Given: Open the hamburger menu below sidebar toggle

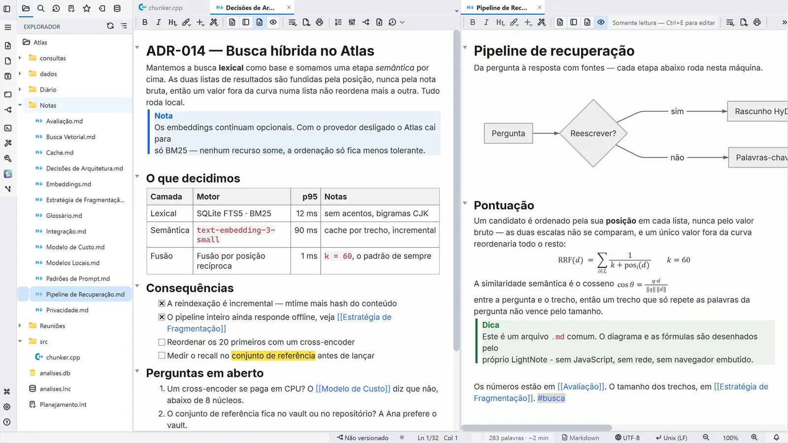Looking at the screenshot, I should [x=7, y=27].
